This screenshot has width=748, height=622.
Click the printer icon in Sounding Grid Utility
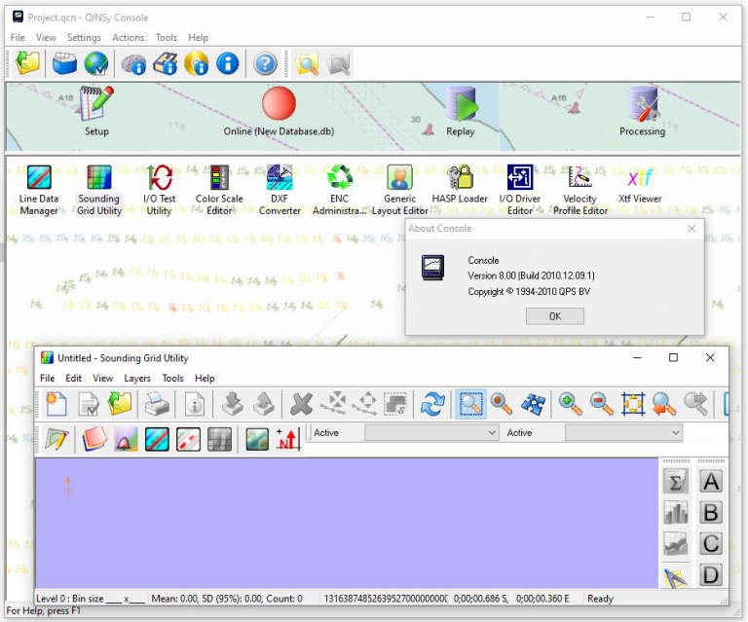[157, 404]
